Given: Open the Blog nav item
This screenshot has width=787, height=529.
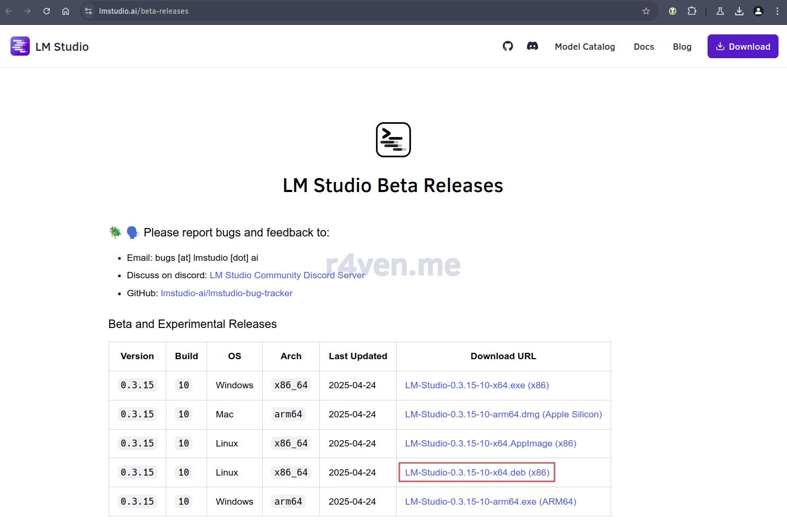Looking at the screenshot, I should (682, 47).
